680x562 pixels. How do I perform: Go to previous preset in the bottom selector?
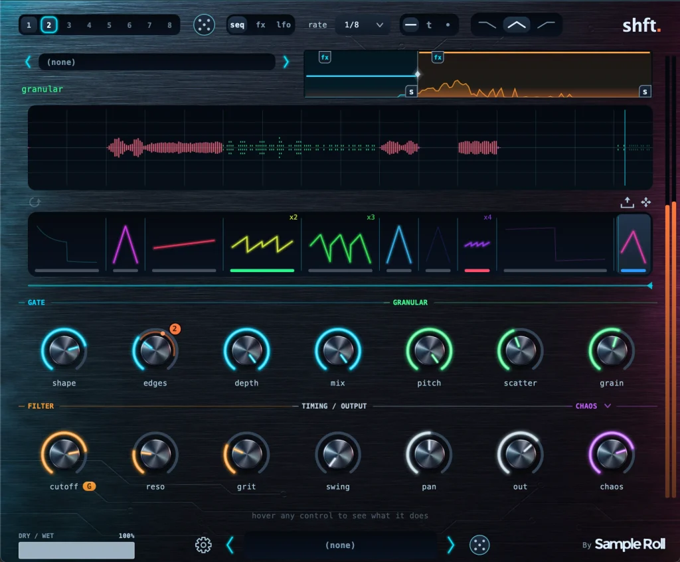click(230, 545)
